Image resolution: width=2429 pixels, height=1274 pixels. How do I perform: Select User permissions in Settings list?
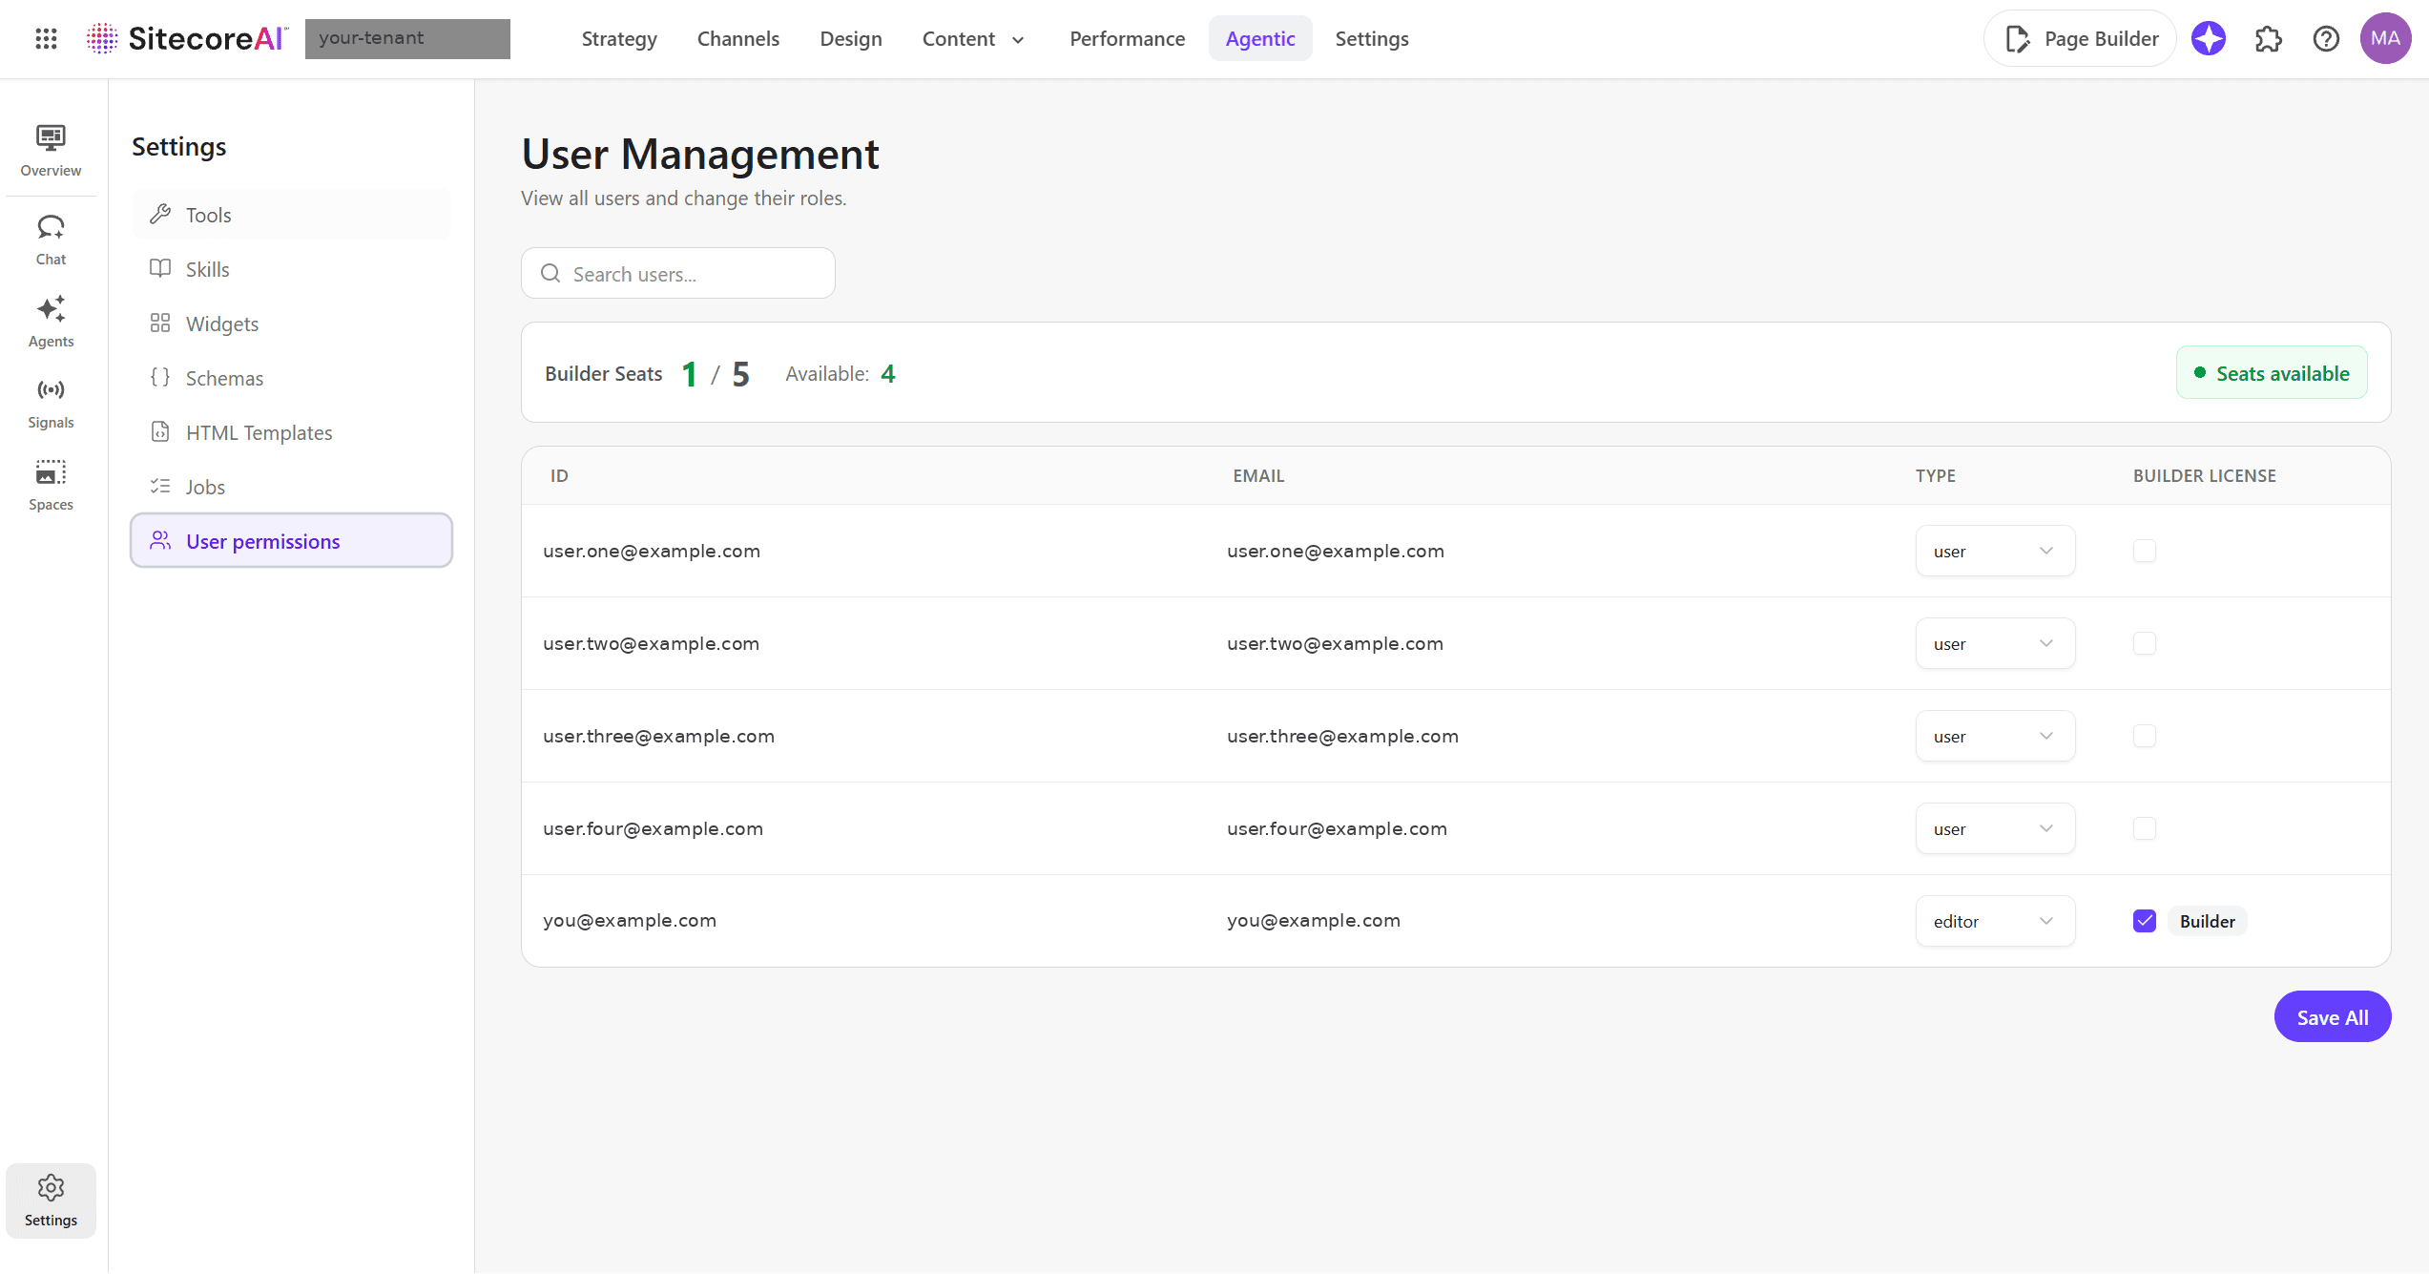pyautogui.click(x=291, y=541)
